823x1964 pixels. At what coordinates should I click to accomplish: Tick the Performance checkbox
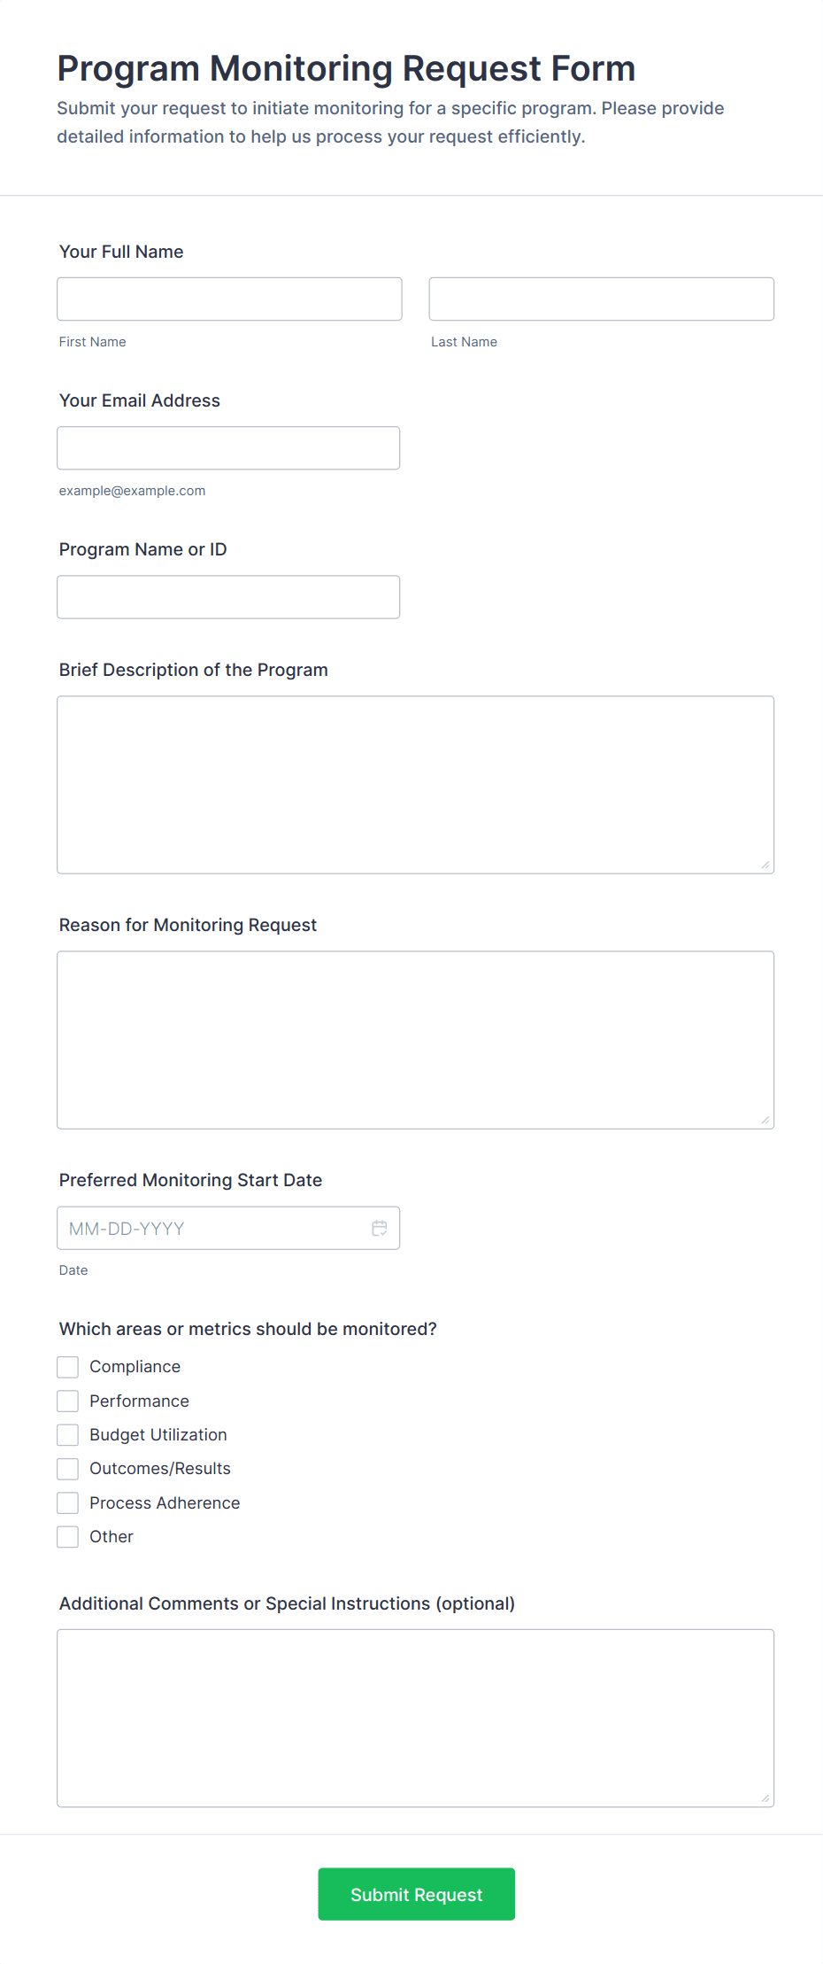[x=68, y=1401]
